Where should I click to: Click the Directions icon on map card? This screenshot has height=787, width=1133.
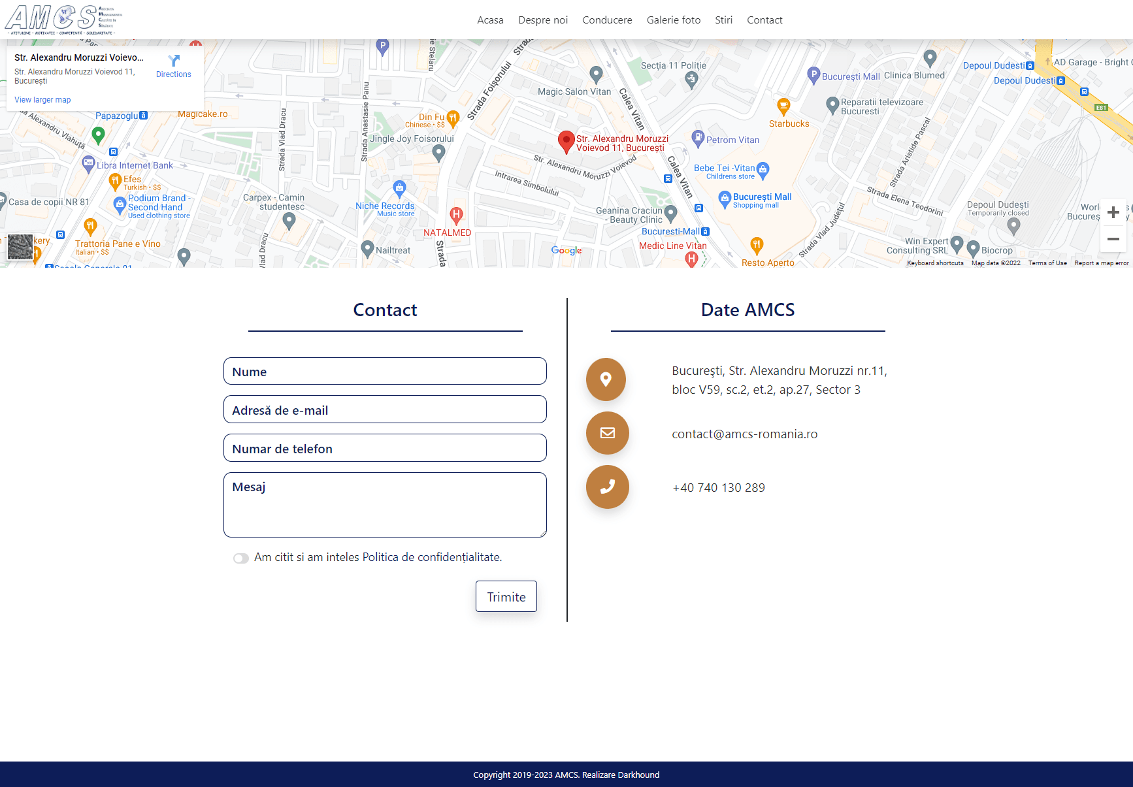pyautogui.click(x=174, y=61)
